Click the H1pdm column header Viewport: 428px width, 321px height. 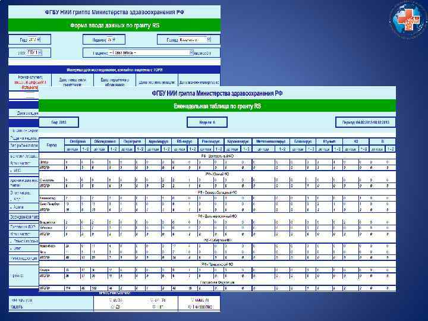click(329, 141)
